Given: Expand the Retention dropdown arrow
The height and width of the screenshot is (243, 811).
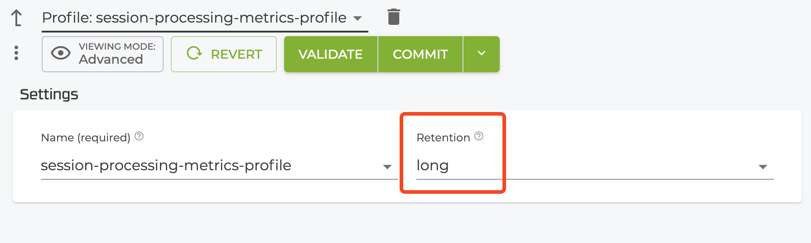Looking at the screenshot, I should coord(763,167).
